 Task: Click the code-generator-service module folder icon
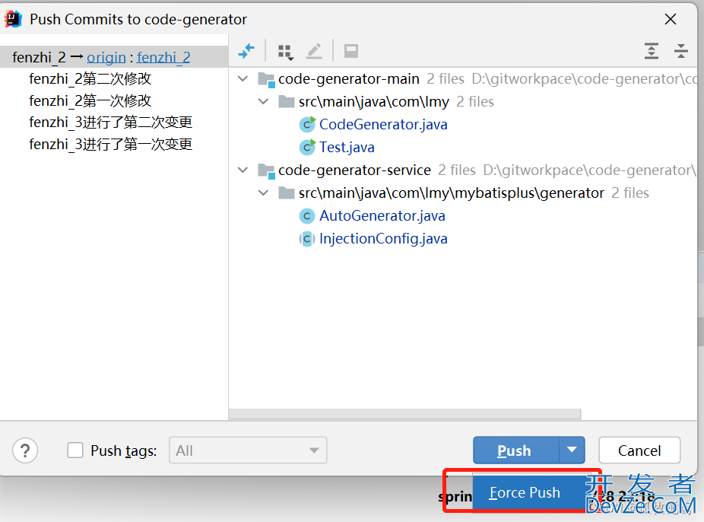266,170
